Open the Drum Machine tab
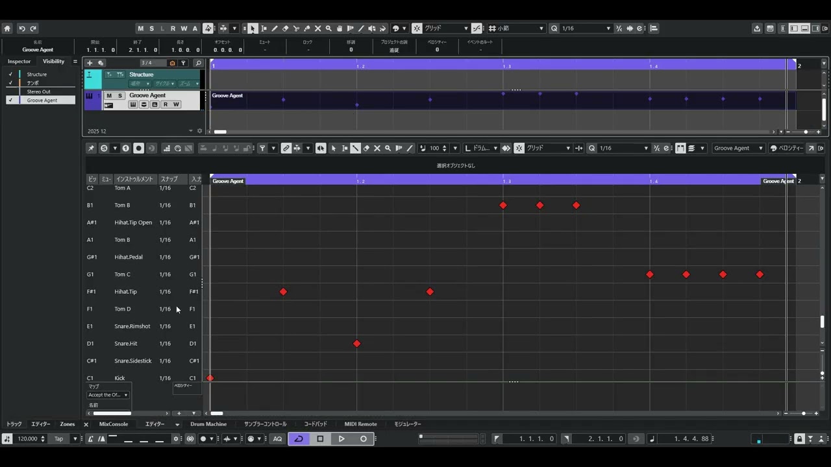This screenshot has width=831, height=467. click(x=208, y=424)
